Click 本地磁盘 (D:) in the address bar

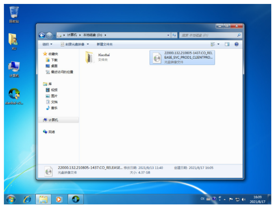(93, 35)
